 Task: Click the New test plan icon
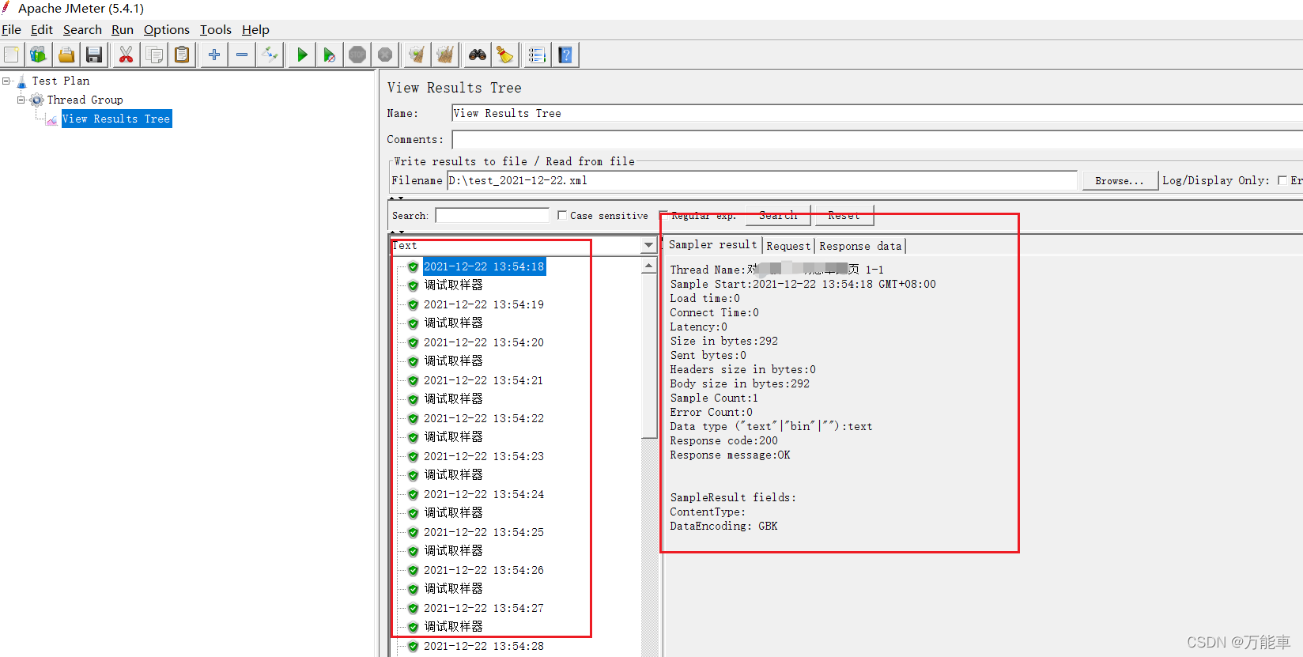(12, 55)
